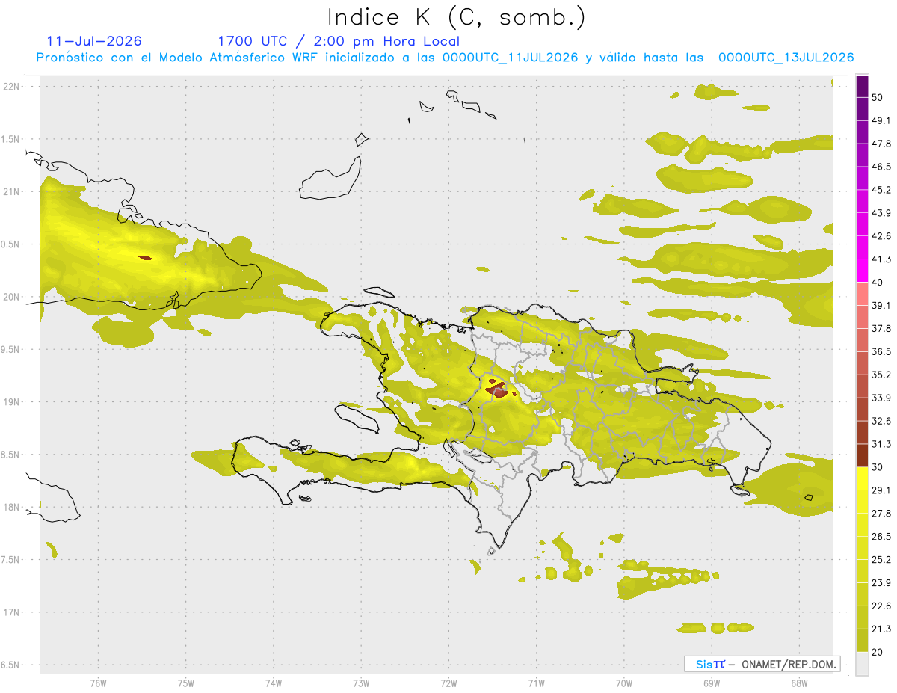Pick the dark purple legend swatch beside 50
This screenshot has height=693, width=897.
(x=862, y=86)
